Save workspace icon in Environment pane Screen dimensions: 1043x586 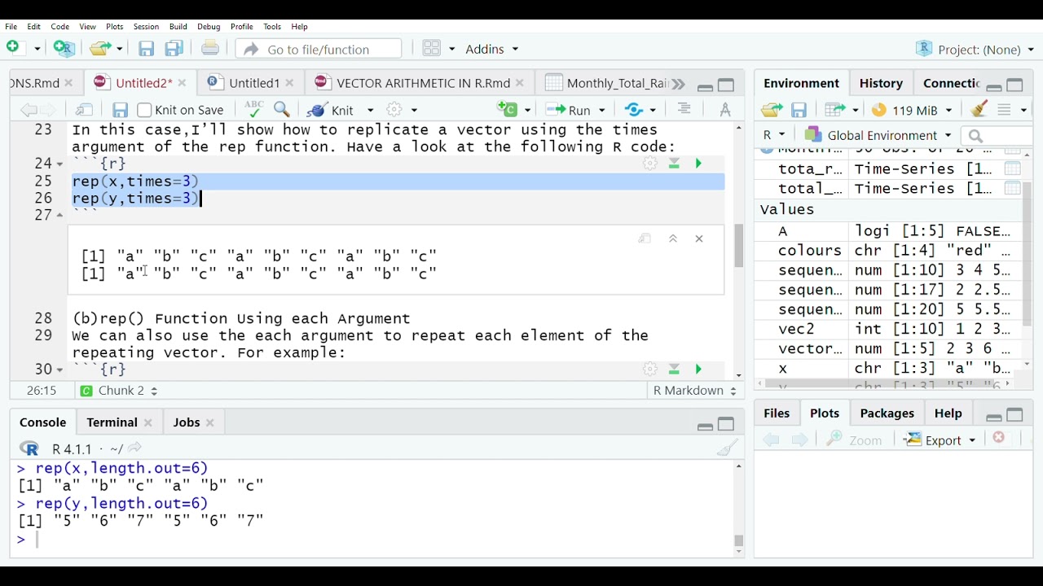pos(799,110)
